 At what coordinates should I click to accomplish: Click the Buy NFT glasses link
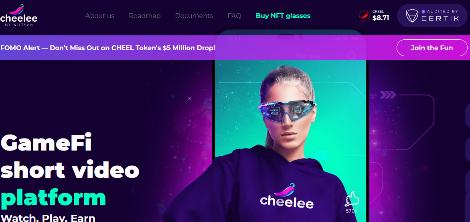pos(283,16)
